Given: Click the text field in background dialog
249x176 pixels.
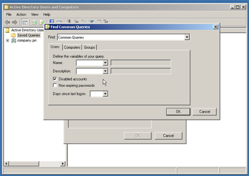Looking at the screenshot, I should tap(110, 124).
